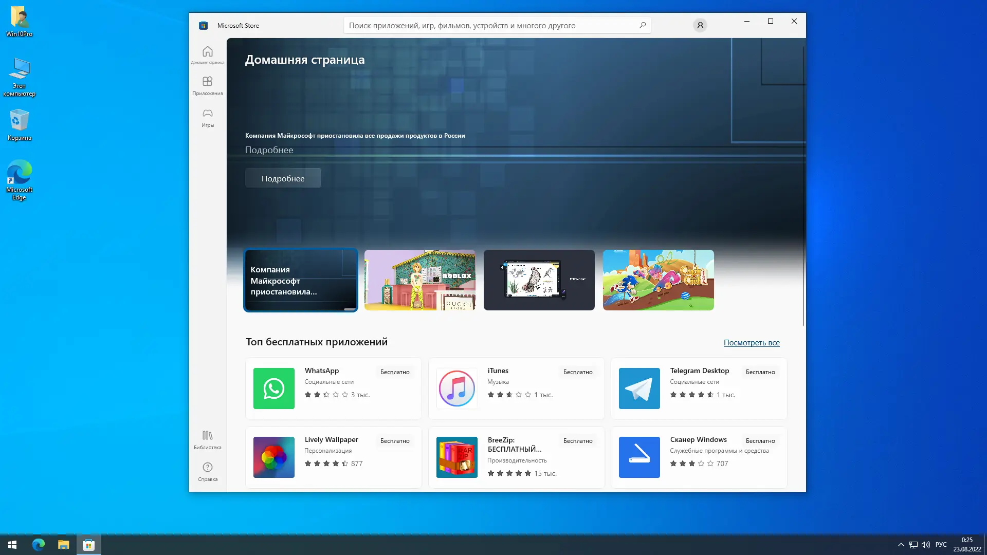
Task: Open the Library in the sidebar
Action: (207, 440)
